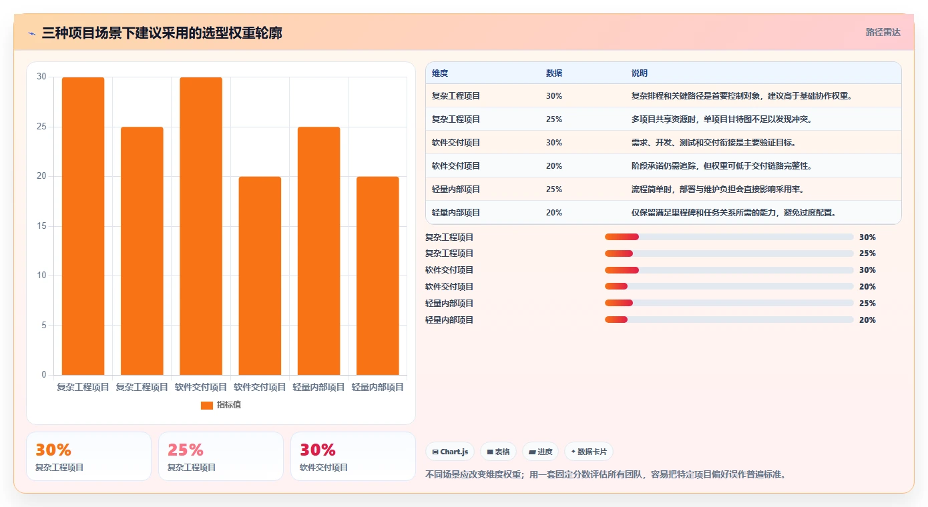This screenshot has width=928, height=507.
Task: Click the Chart.js chip
Action: (450, 452)
